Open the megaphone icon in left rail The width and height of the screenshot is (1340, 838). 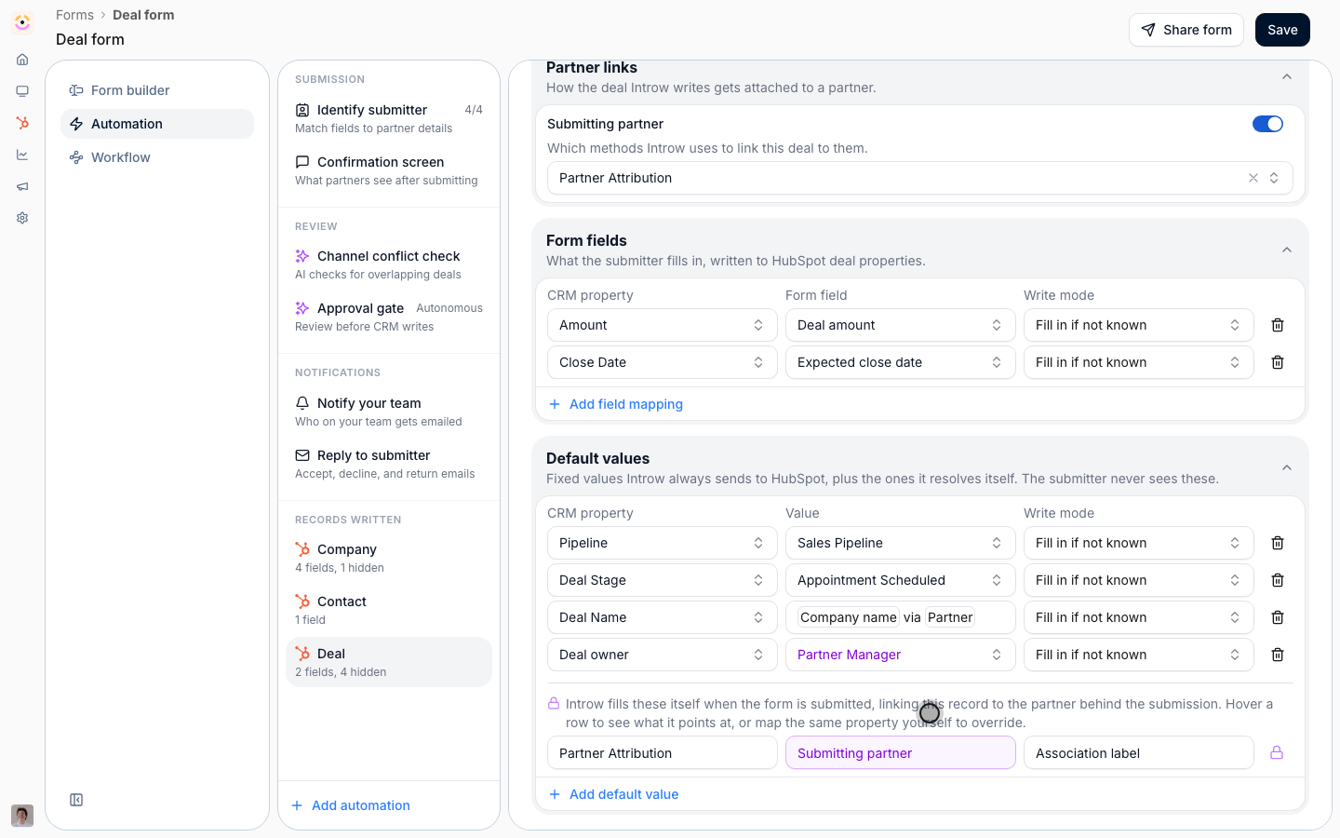(x=22, y=186)
